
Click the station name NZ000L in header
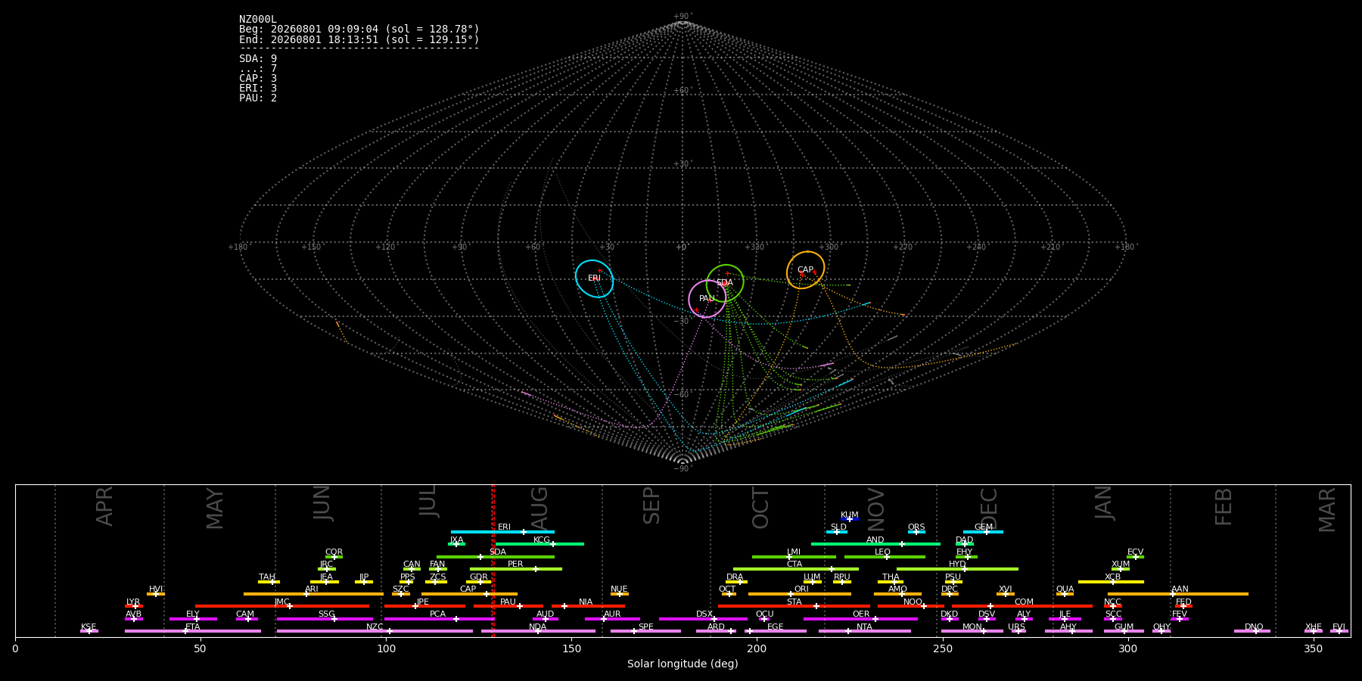click(258, 20)
